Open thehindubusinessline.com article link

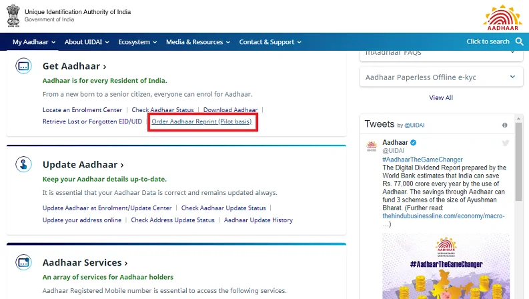444,216
